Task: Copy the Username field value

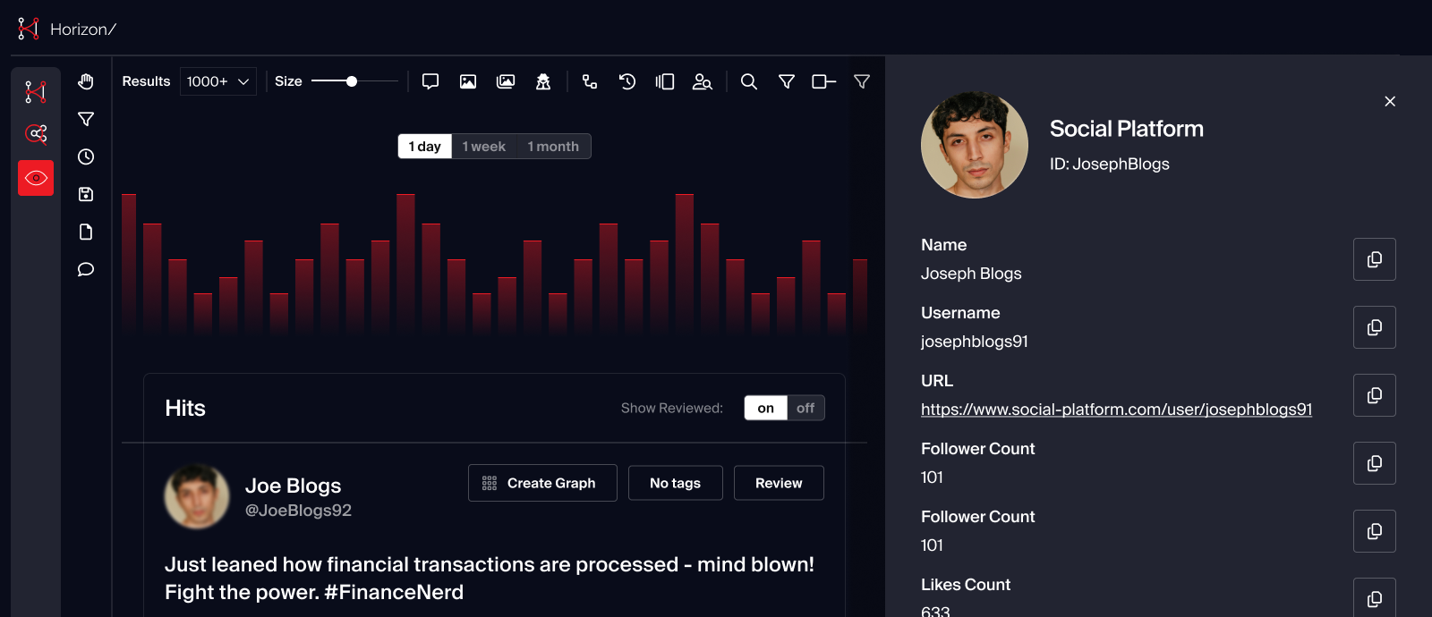Action: pos(1374,327)
